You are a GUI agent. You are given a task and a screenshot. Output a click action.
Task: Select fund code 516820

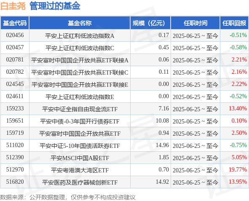[x=15, y=182]
